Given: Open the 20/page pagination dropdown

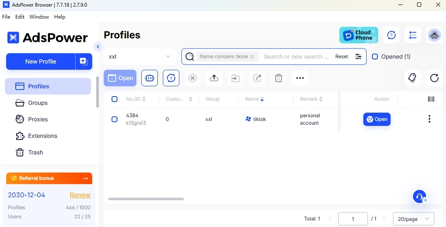Looking at the screenshot, I should (x=413, y=219).
